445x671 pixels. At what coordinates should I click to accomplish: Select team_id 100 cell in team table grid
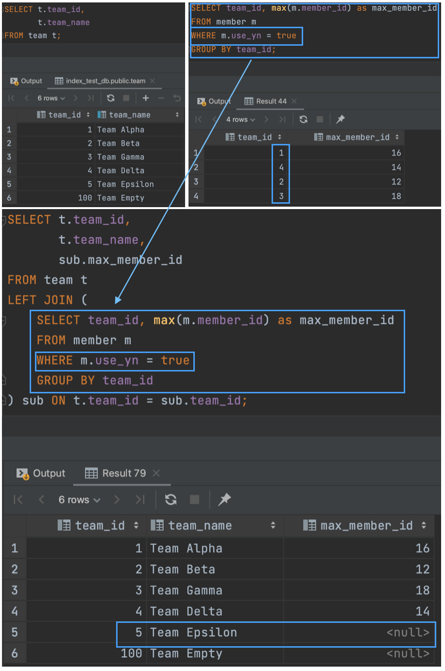pos(56,198)
